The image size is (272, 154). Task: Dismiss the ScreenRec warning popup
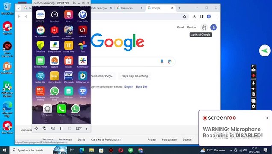266,118
